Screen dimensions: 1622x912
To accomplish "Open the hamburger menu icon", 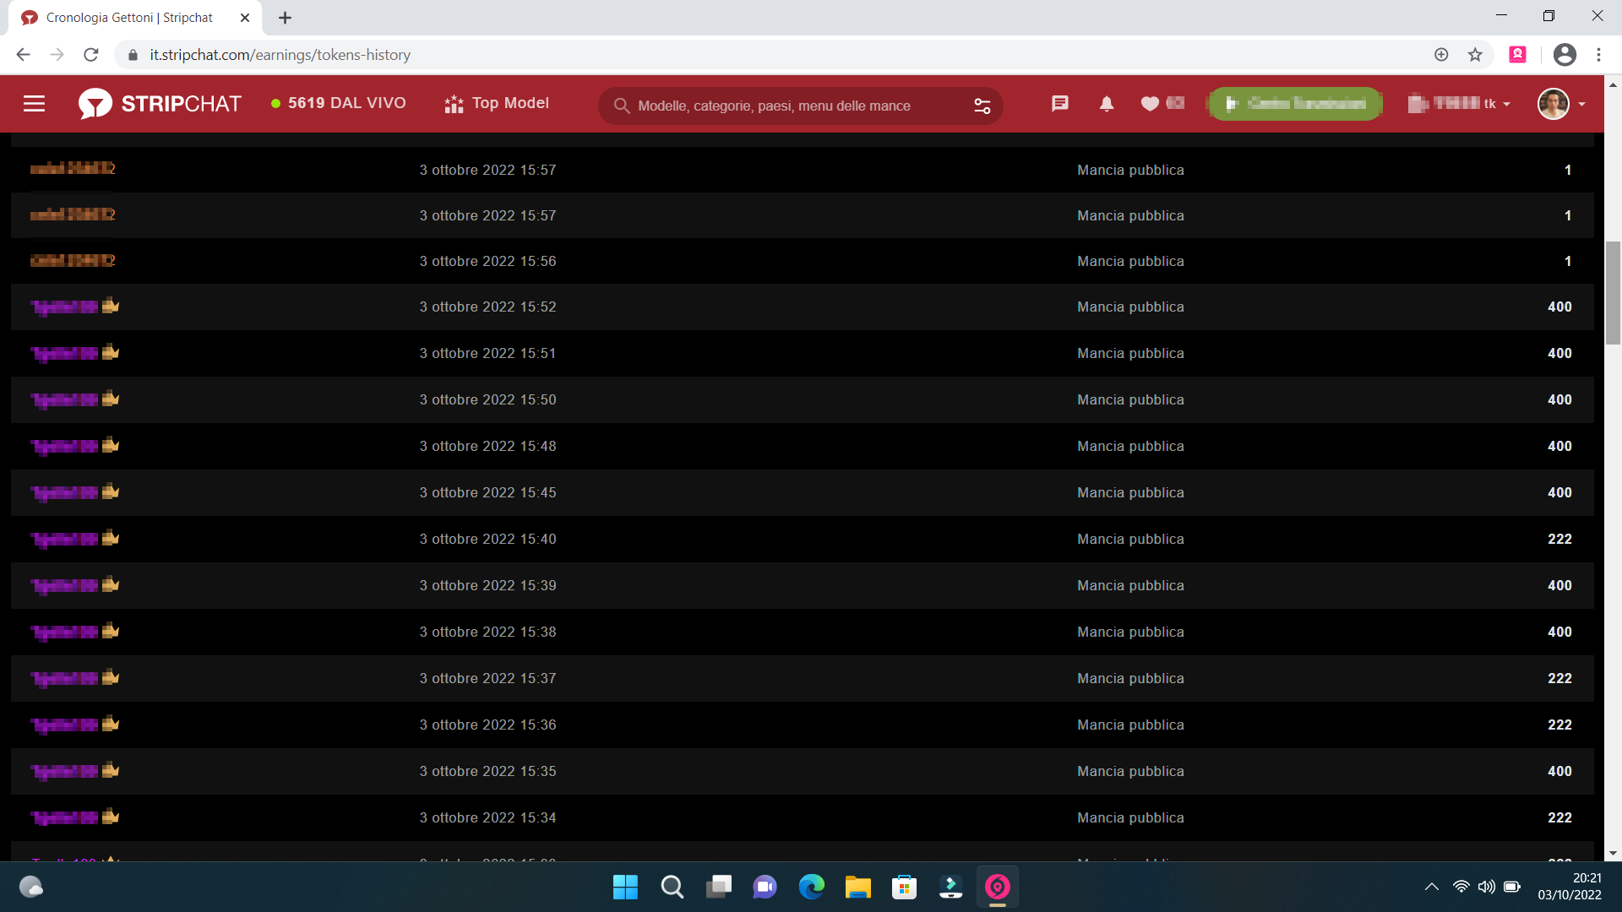I will pyautogui.click(x=34, y=104).
